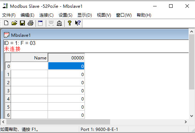This screenshot has height=133, width=195.
Task: Click the New document toolbar icon
Action: (x=6, y=23)
